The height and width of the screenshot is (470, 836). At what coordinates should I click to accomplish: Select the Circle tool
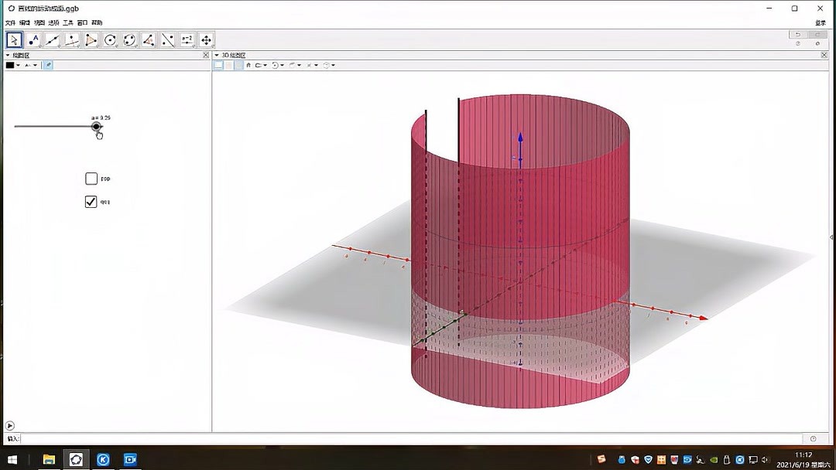[110, 39]
